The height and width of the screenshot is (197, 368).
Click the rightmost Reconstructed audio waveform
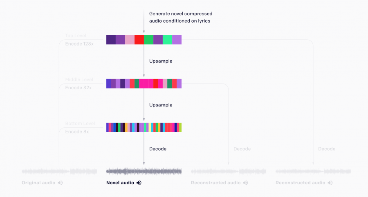click(313, 171)
